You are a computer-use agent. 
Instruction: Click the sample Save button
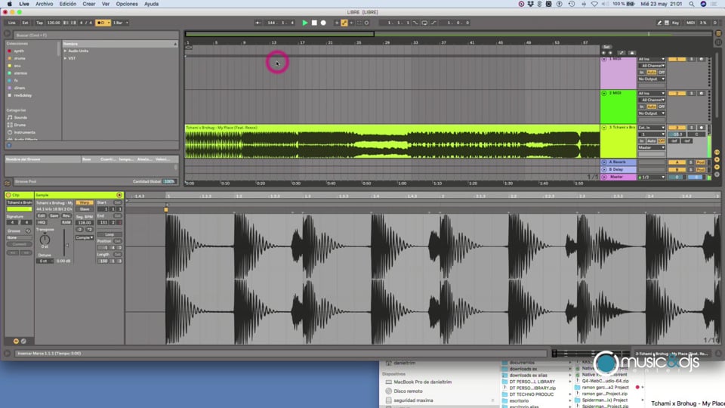(x=54, y=216)
